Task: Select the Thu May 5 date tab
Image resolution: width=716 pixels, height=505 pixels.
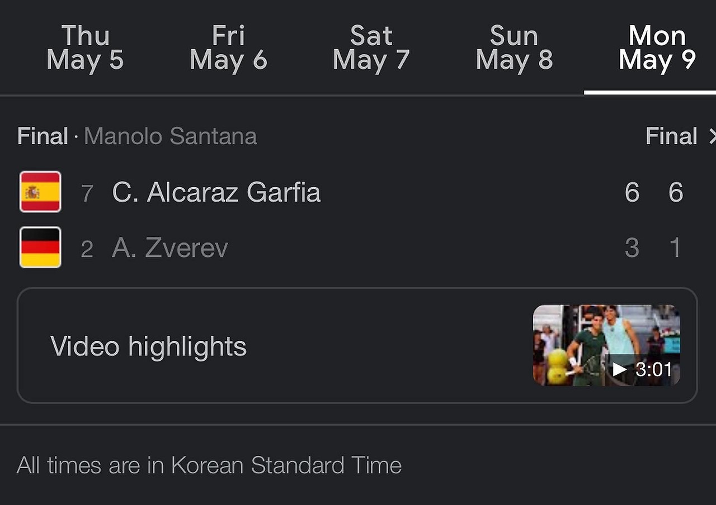Action: 85,48
